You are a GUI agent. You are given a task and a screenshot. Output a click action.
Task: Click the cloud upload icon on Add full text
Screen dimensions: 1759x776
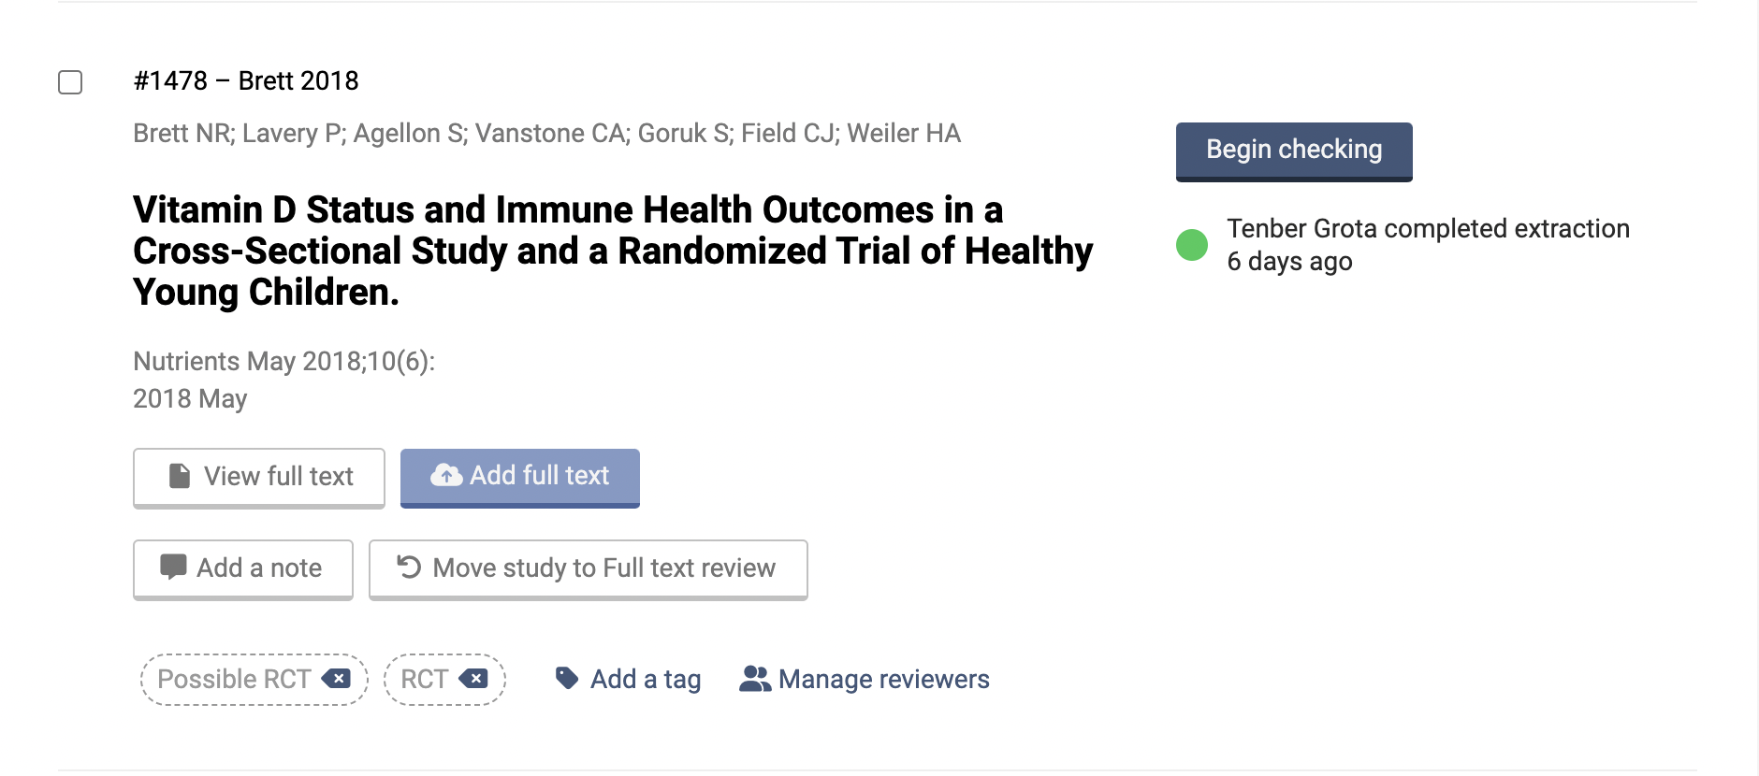(x=446, y=476)
